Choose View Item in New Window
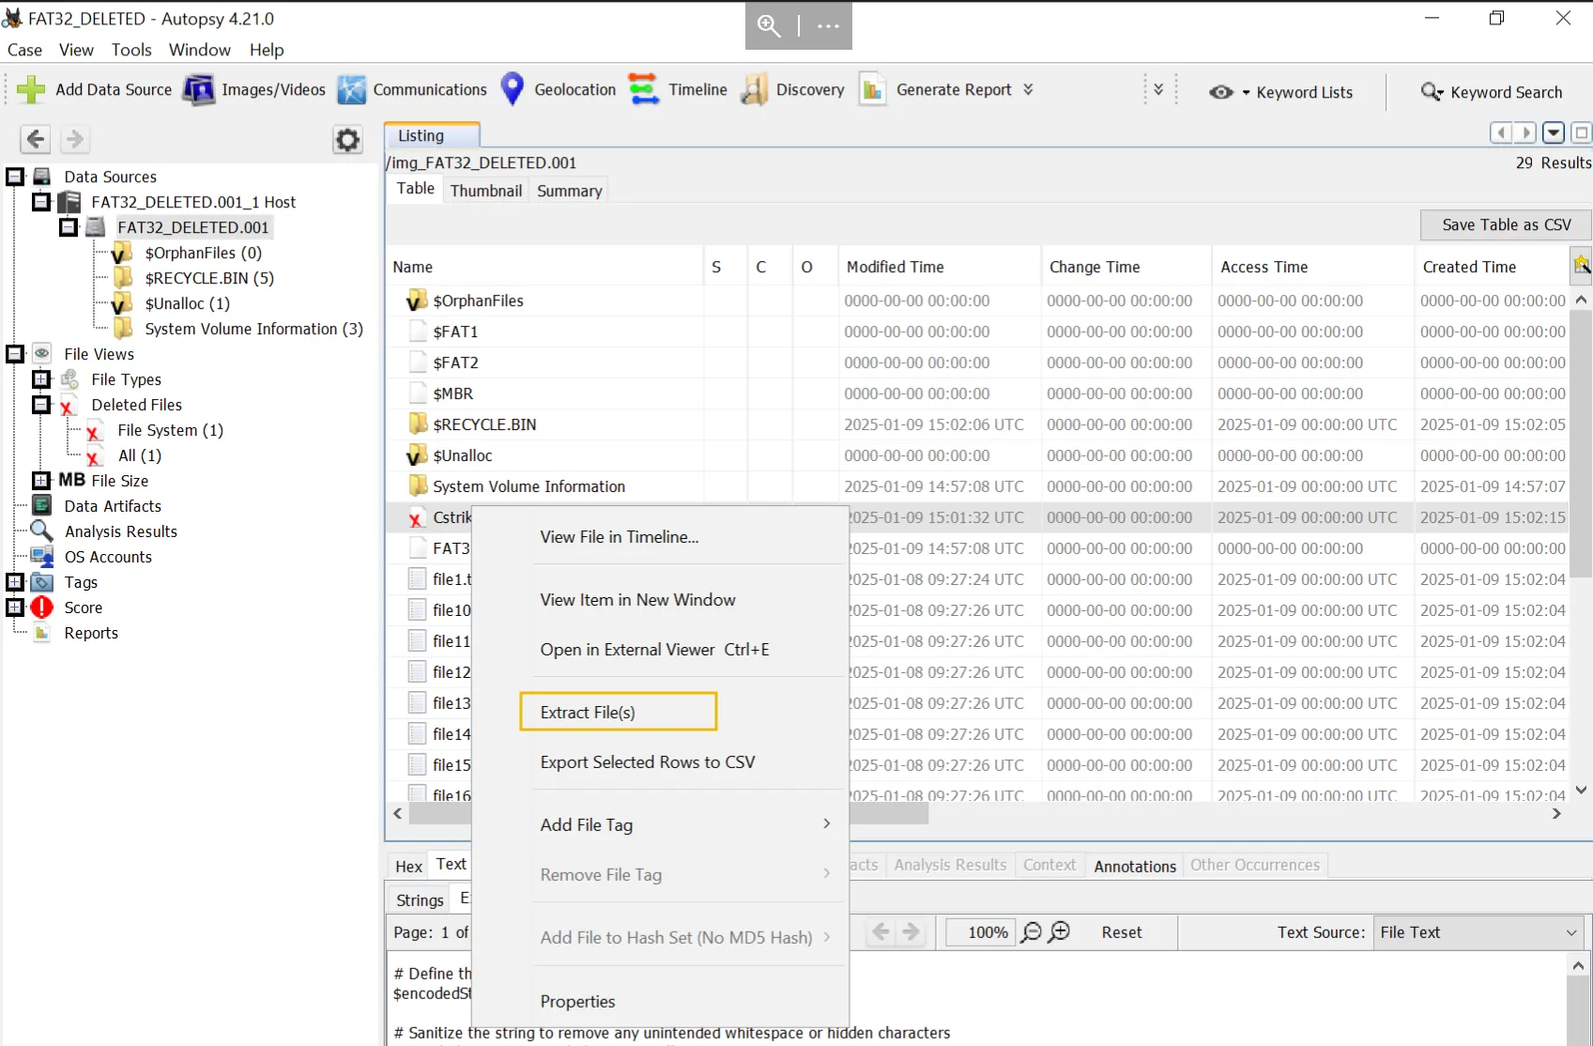This screenshot has height=1046, width=1593. (637, 600)
